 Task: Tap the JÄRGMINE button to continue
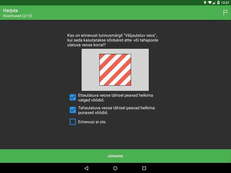116,156
